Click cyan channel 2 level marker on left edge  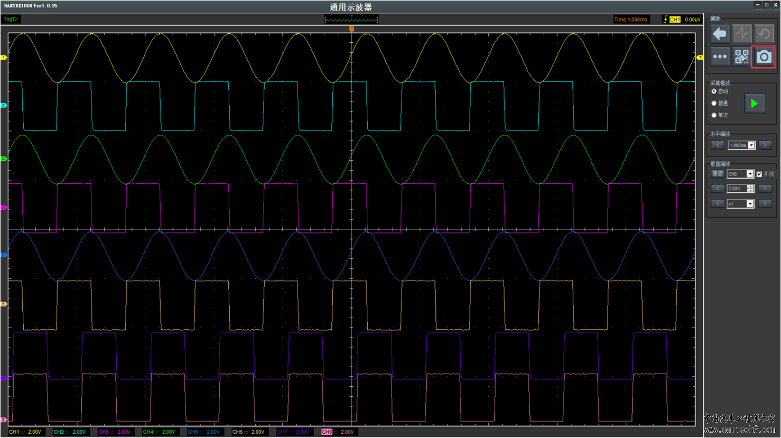pyautogui.click(x=4, y=106)
